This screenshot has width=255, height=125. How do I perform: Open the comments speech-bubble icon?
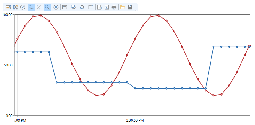74,7
